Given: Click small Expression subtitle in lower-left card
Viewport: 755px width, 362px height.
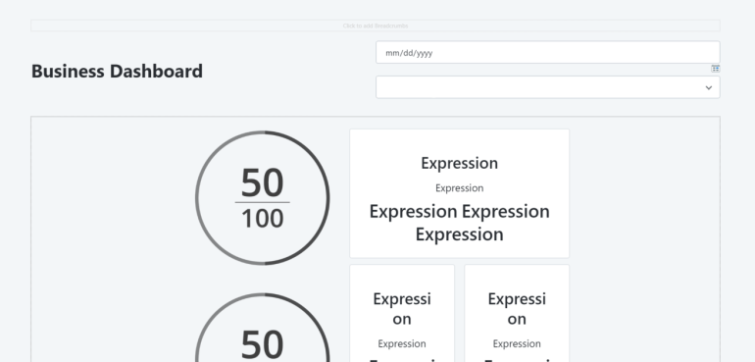Looking at the screenshot, I should 402,343.
